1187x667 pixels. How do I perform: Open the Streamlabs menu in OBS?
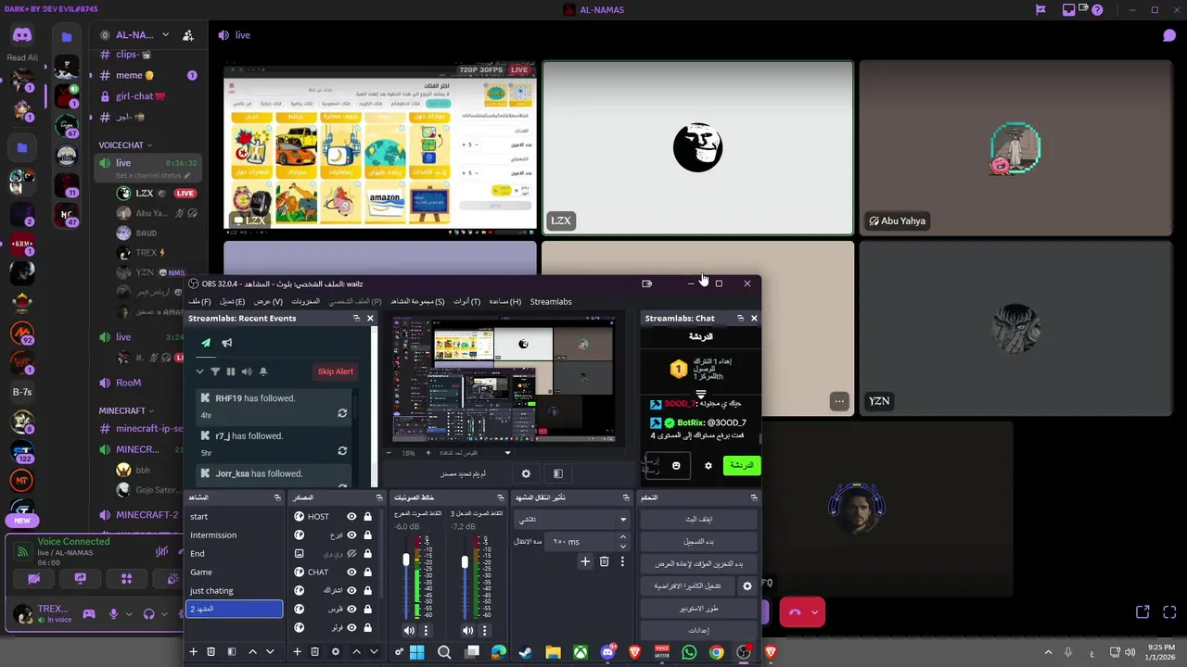551,302
